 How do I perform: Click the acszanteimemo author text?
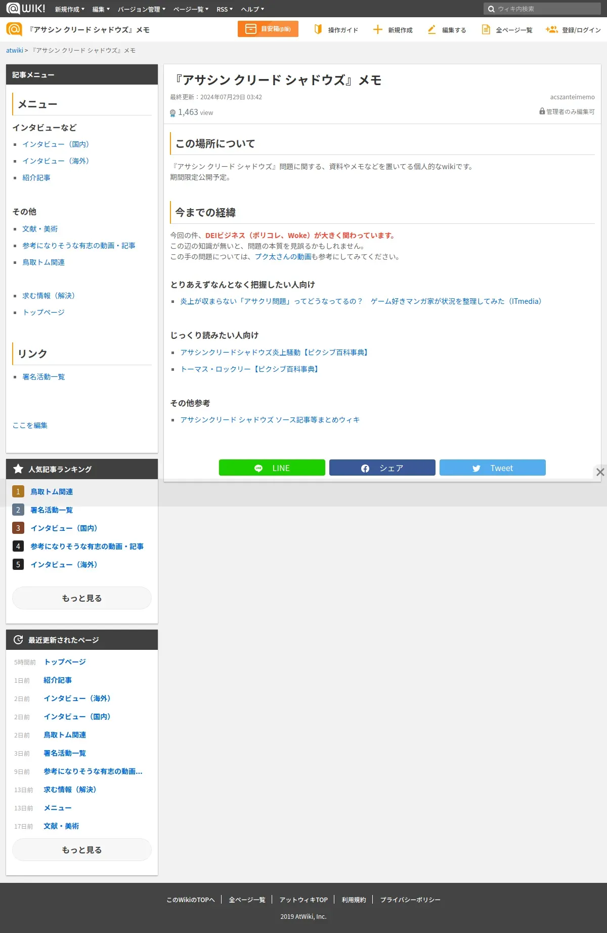point(573,97)
